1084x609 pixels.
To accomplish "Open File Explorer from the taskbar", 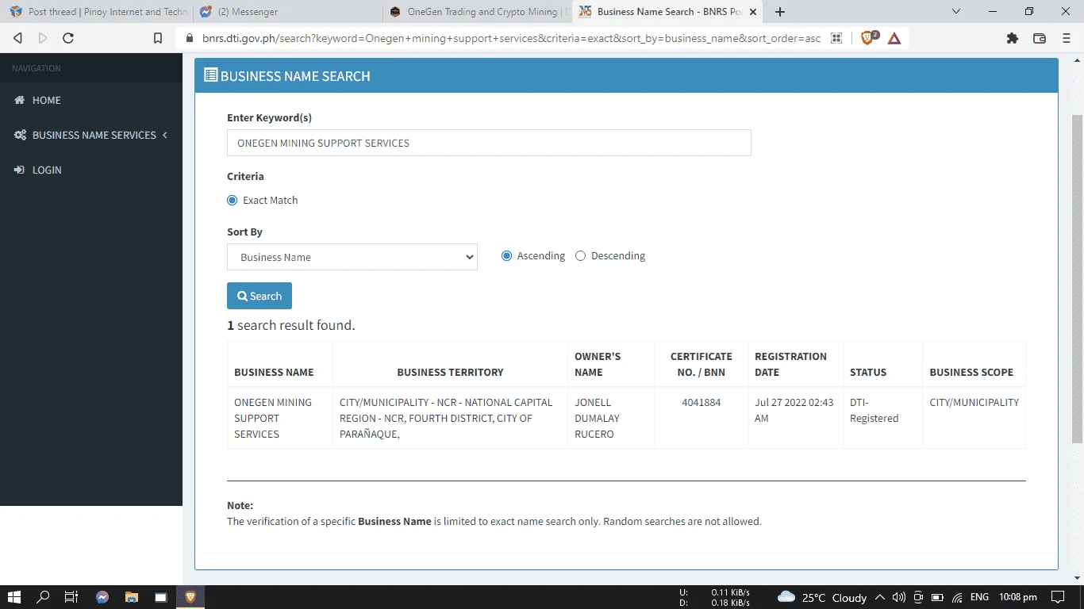I will [x=132, y=597].
